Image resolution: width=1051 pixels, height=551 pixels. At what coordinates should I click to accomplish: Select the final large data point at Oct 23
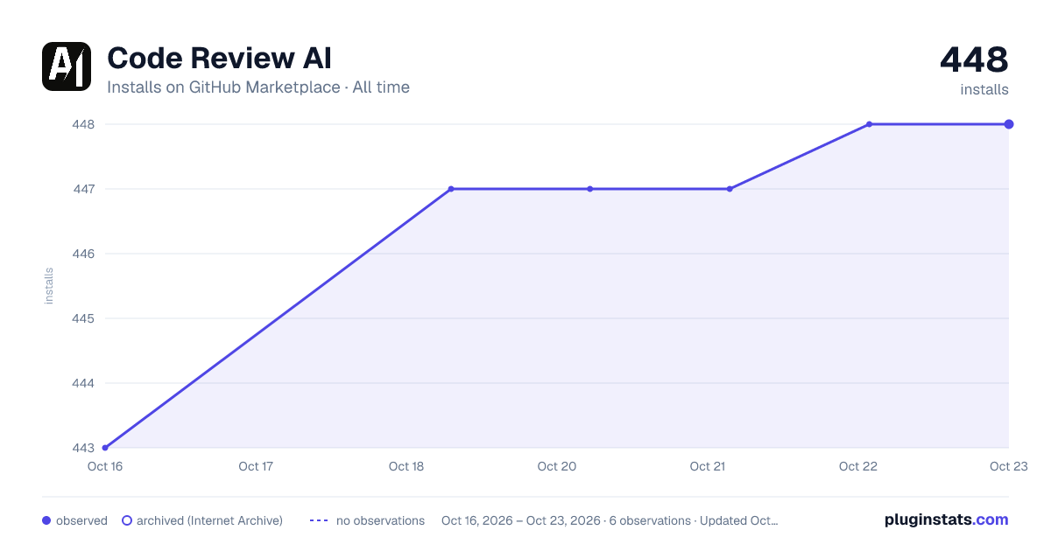pos(1009,124)
